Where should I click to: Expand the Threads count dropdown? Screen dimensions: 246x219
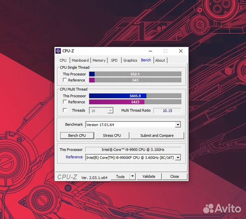click(x=110, y=111)
